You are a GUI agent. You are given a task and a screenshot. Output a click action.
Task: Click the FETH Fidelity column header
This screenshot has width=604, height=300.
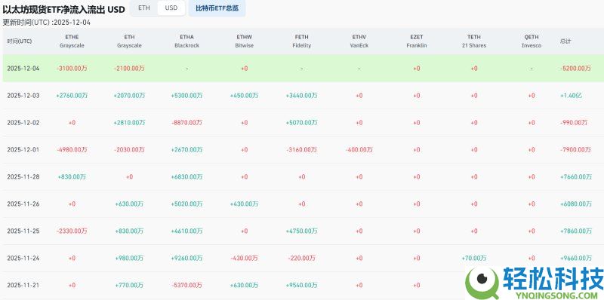[x=301, y=41]
